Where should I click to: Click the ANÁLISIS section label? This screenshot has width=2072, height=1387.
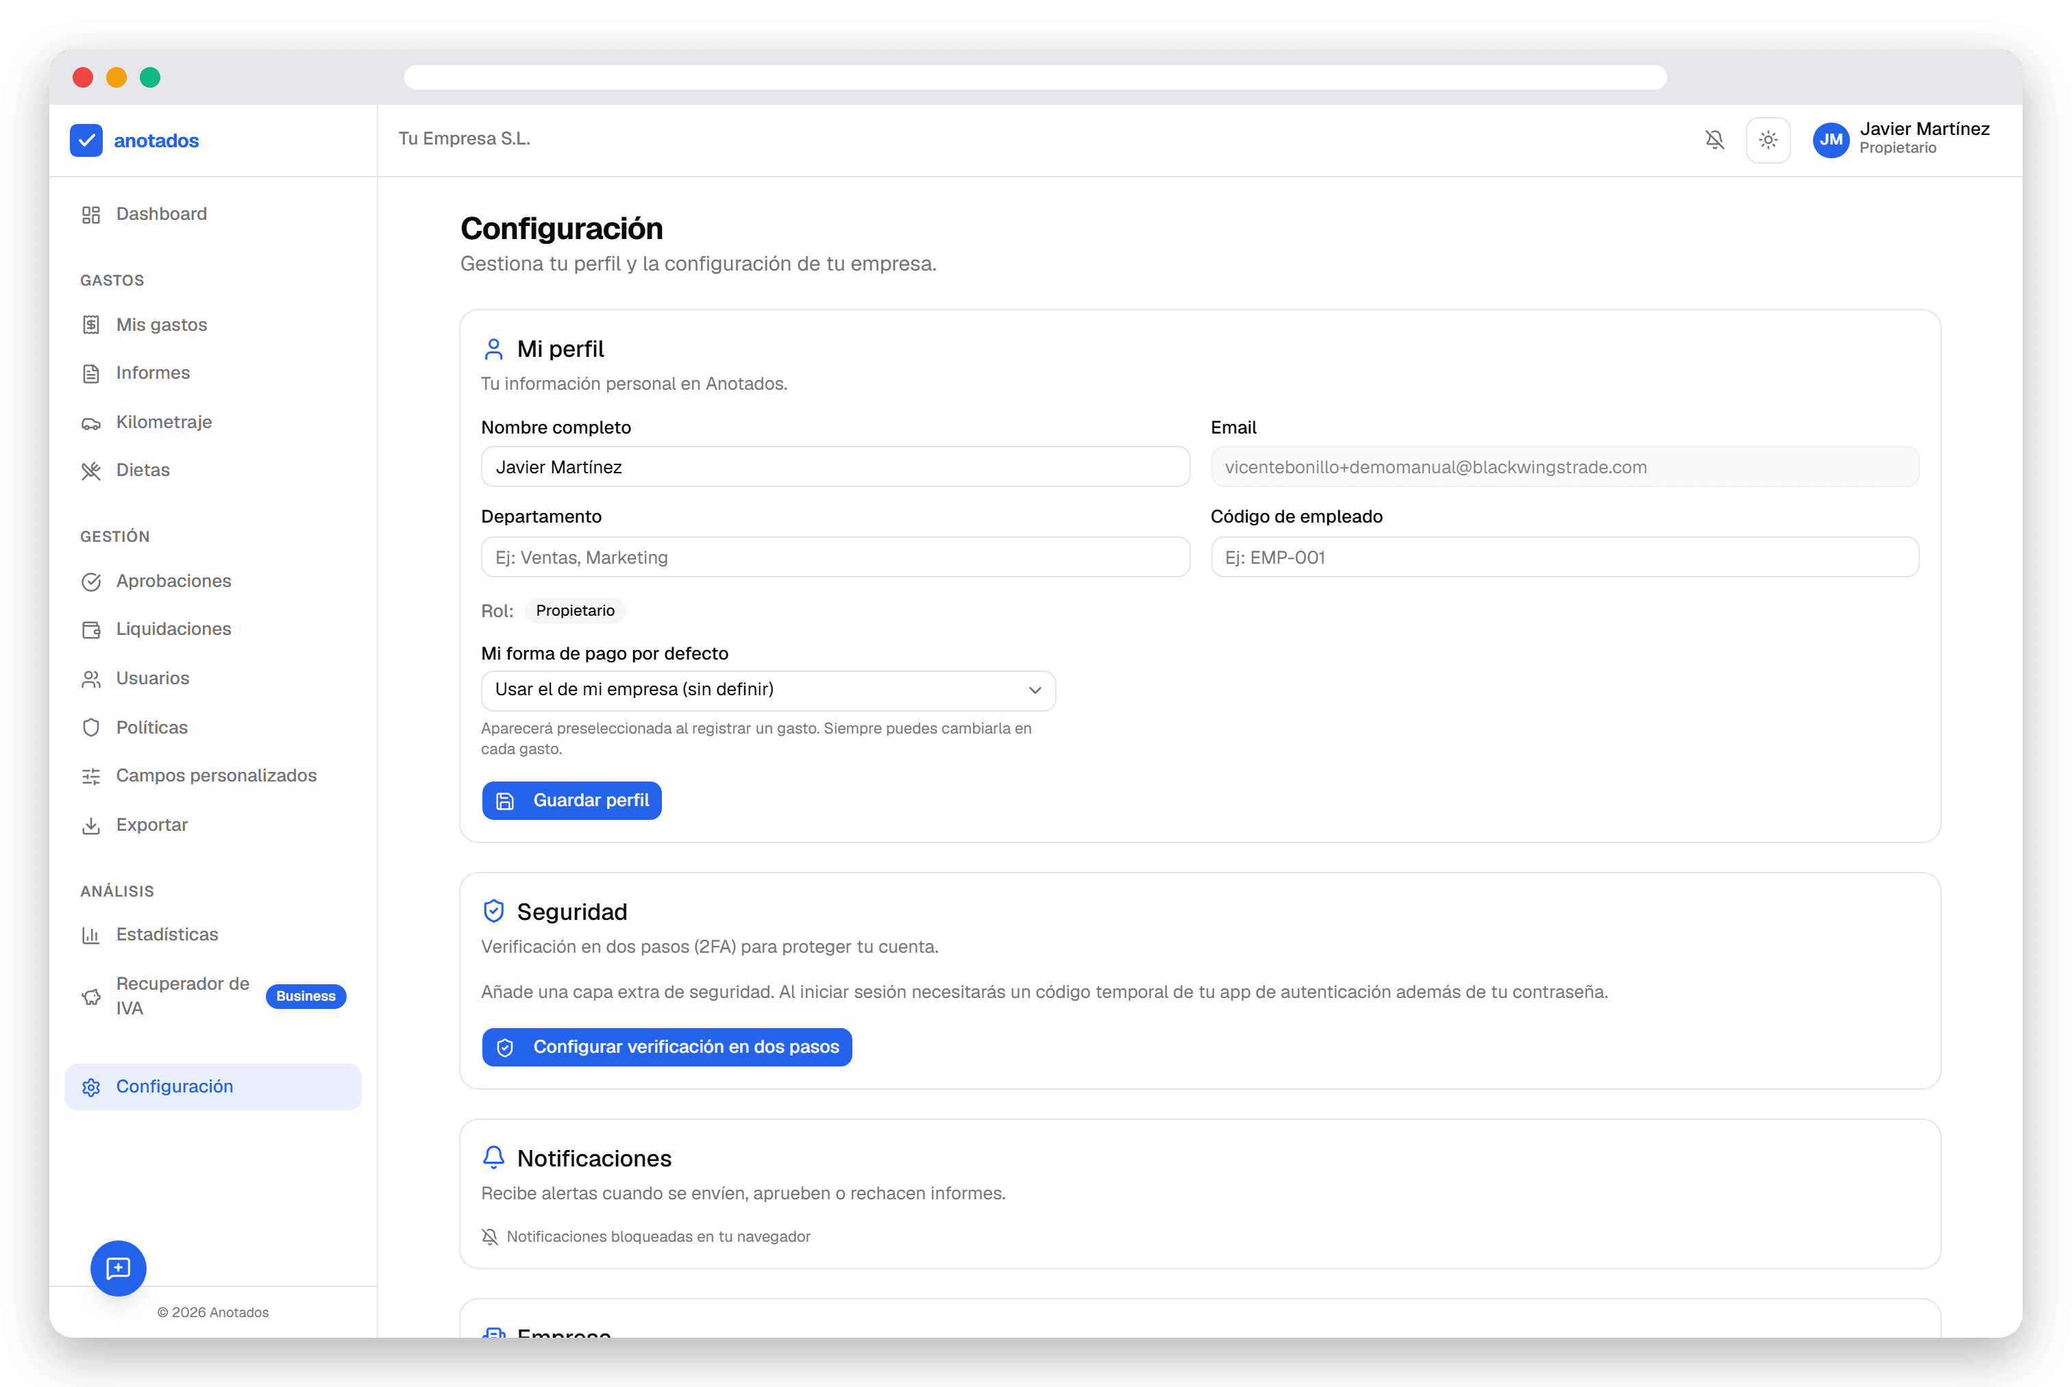point(116,892)
